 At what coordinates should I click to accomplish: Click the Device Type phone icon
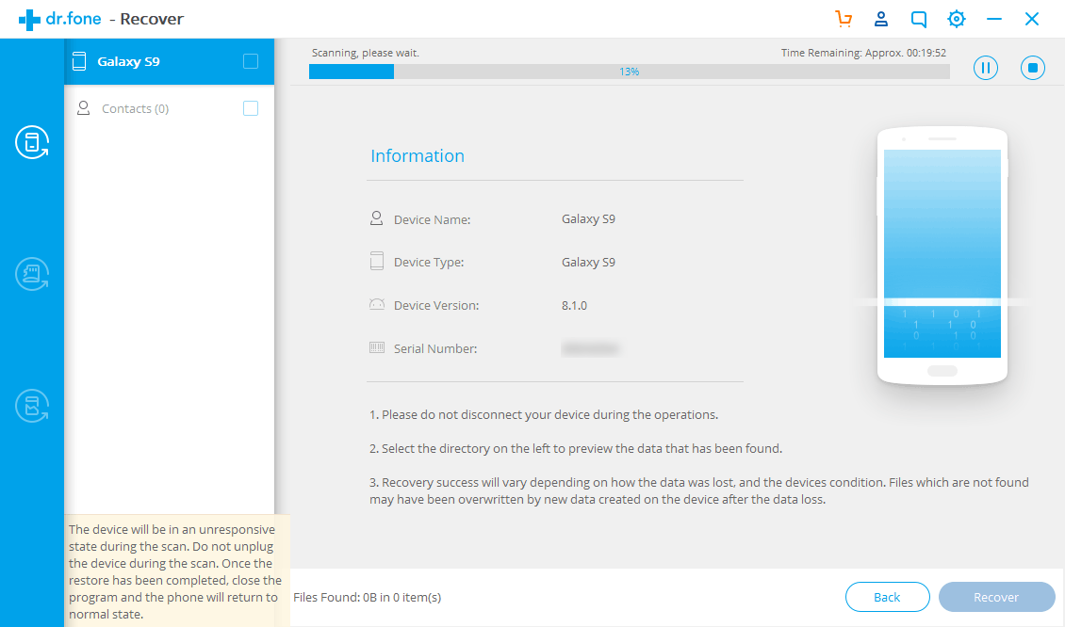[377, 262]
